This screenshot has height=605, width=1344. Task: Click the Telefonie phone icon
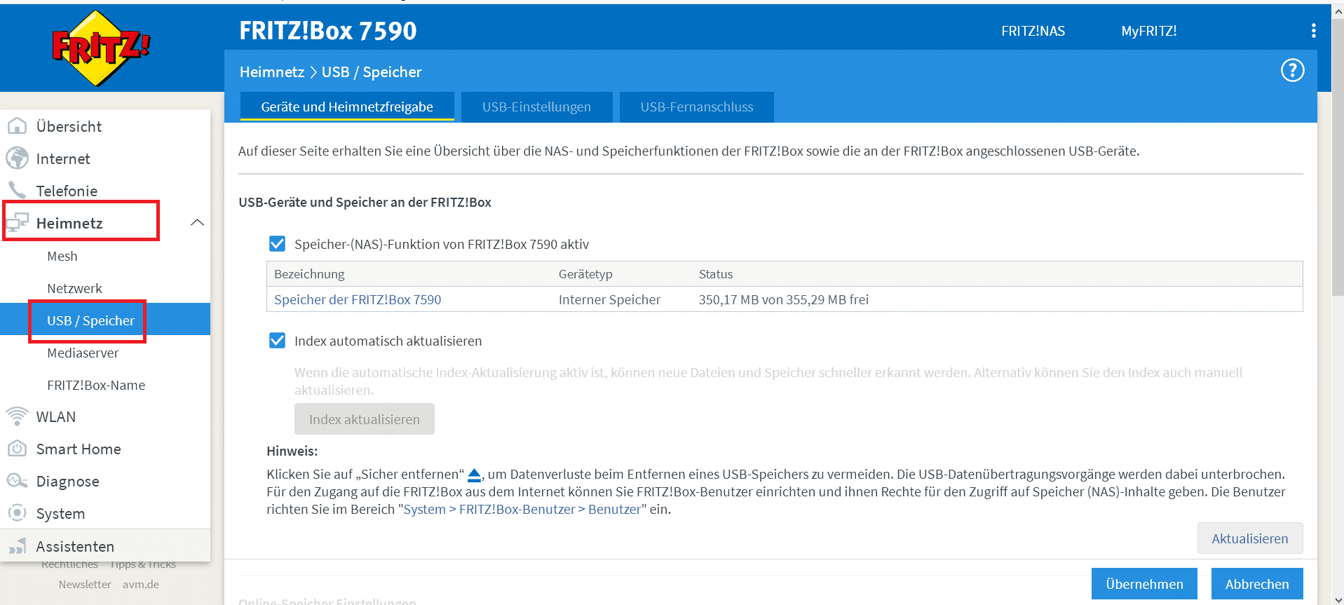[x=17, y=190]
